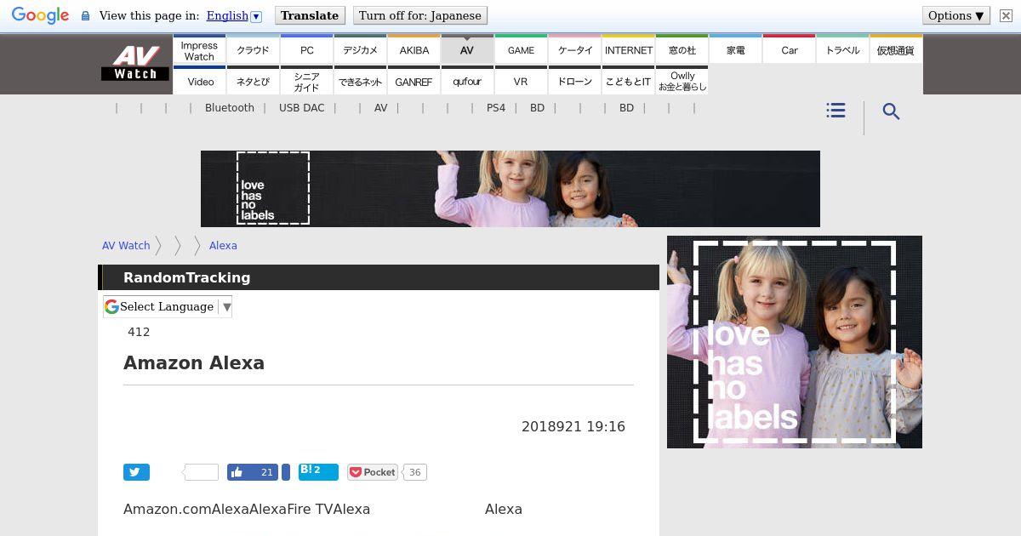Screen dimensions: 1021x536
Task: Click the first BD topic link after PS4
Action: tap(537, 108)
